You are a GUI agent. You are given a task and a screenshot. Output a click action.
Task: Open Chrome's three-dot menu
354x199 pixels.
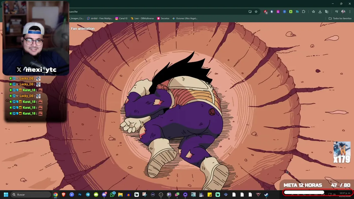point(350,12)
